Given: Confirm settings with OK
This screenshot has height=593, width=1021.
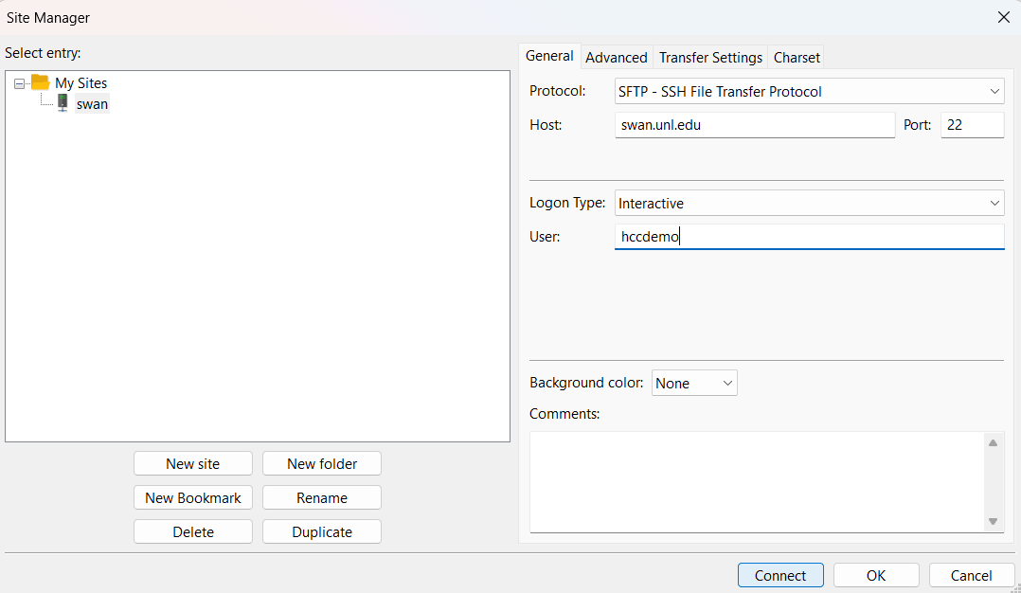Looking at the screenshot, I should pos(875,575).
